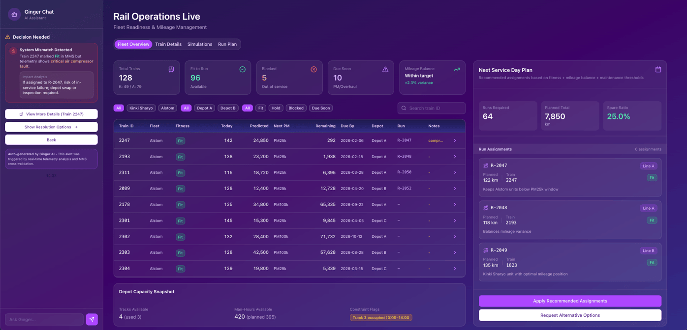Click the trend arrow icon on Mileage Balance card
Image resolution: width=687 pixels, height=330 pixels.
(x=457, y=69)
